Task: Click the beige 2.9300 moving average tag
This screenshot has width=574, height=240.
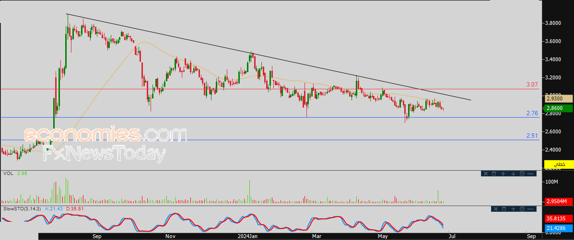Action: point(559,98)
